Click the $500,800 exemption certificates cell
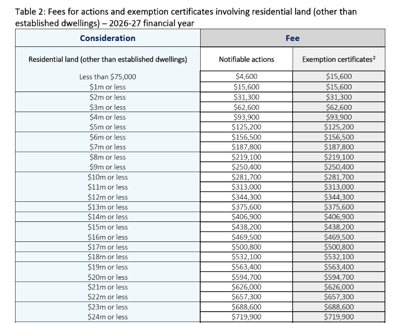This screenshot has width=399, height=323. (x=339, y=247)
